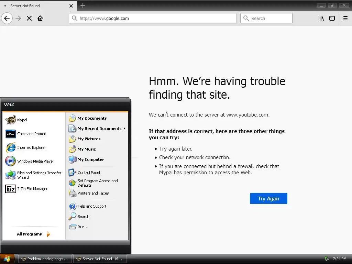Click the Windows Media Player play icon
Screen dimensions: 352x264
(x=11, y=161)
